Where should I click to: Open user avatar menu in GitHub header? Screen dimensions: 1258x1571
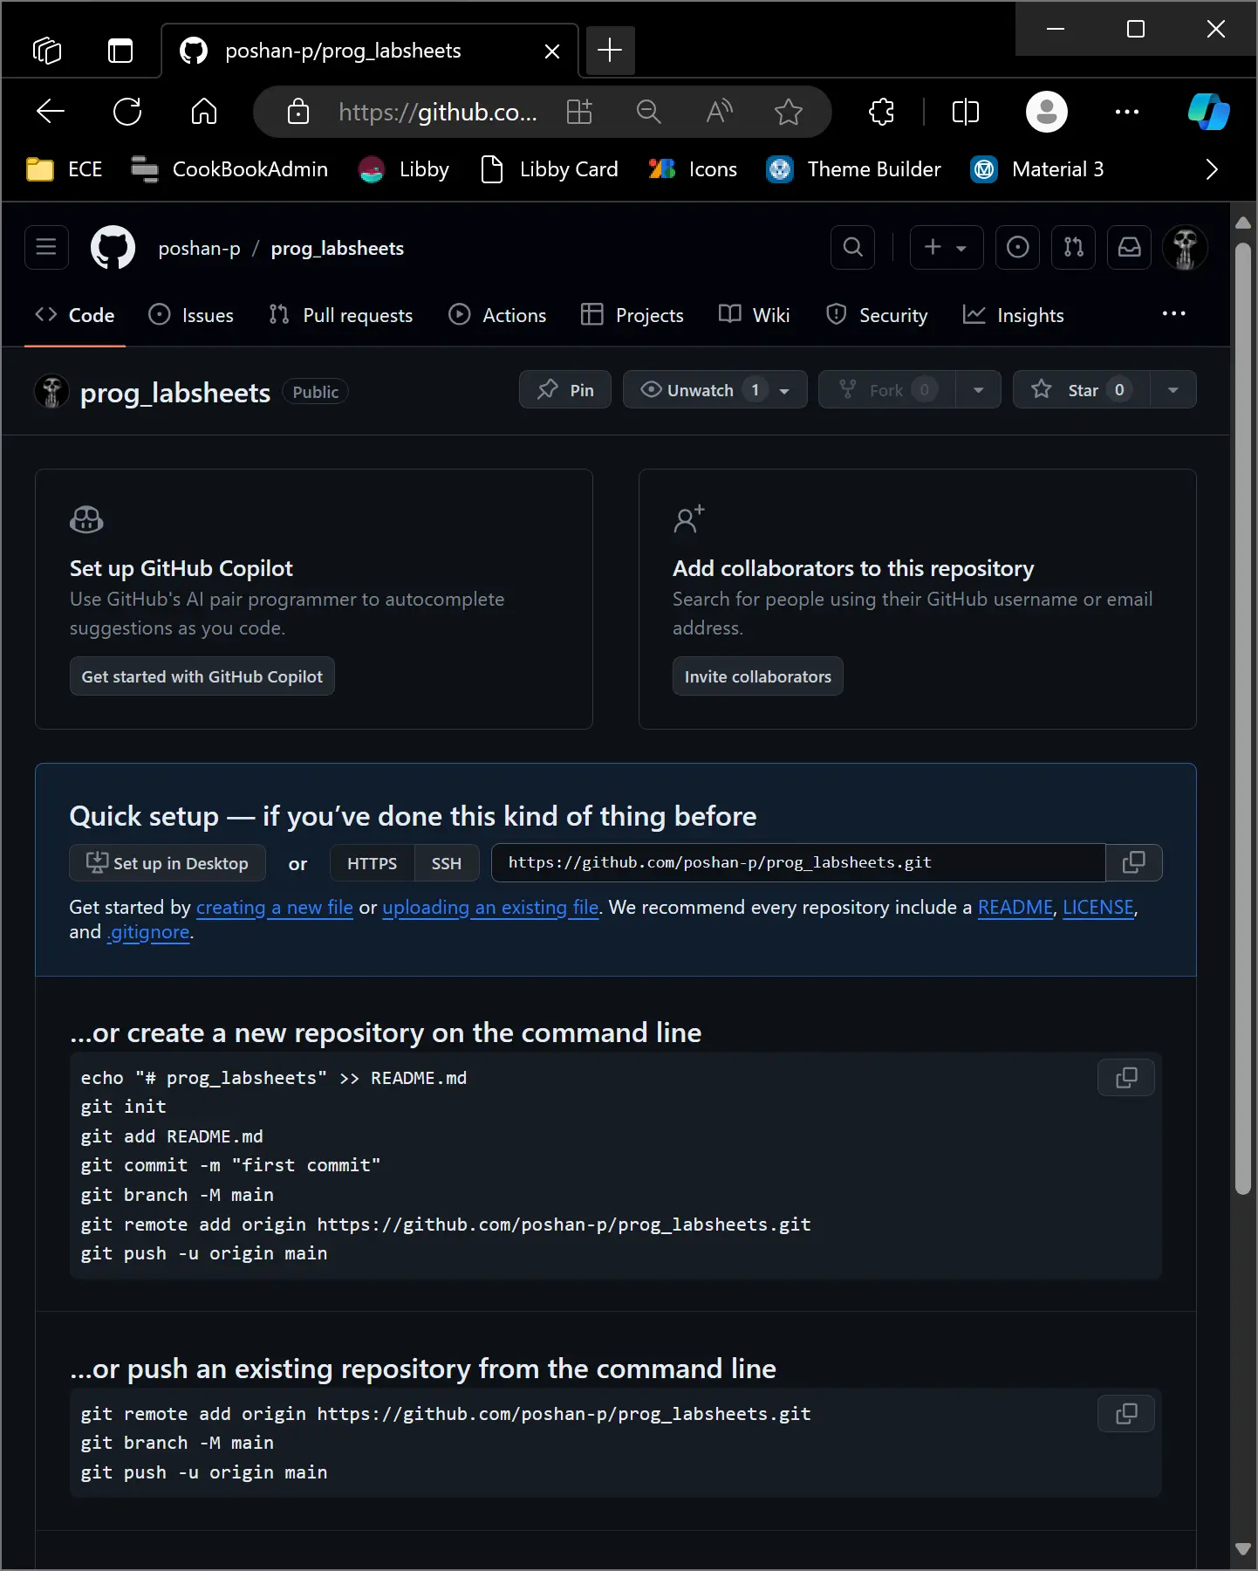pyautogui.click(x=1185, y=248)
